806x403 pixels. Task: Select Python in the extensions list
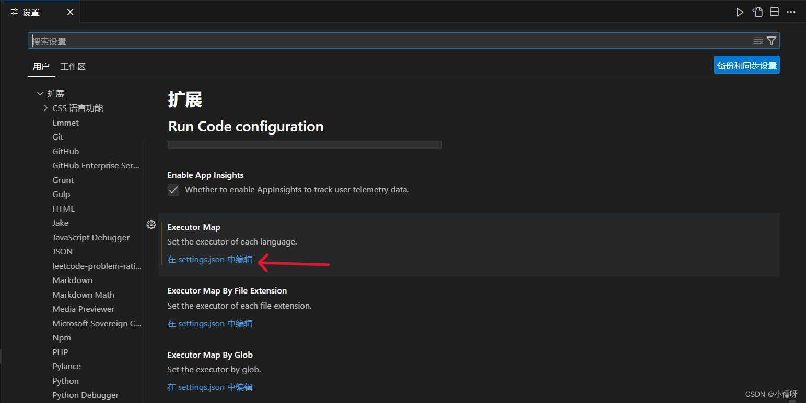pyautogui.click(x=65, y=381)
